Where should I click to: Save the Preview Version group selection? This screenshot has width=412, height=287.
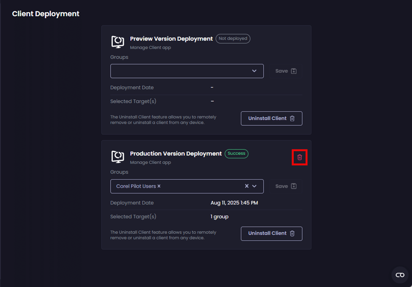tap(286, 71)
